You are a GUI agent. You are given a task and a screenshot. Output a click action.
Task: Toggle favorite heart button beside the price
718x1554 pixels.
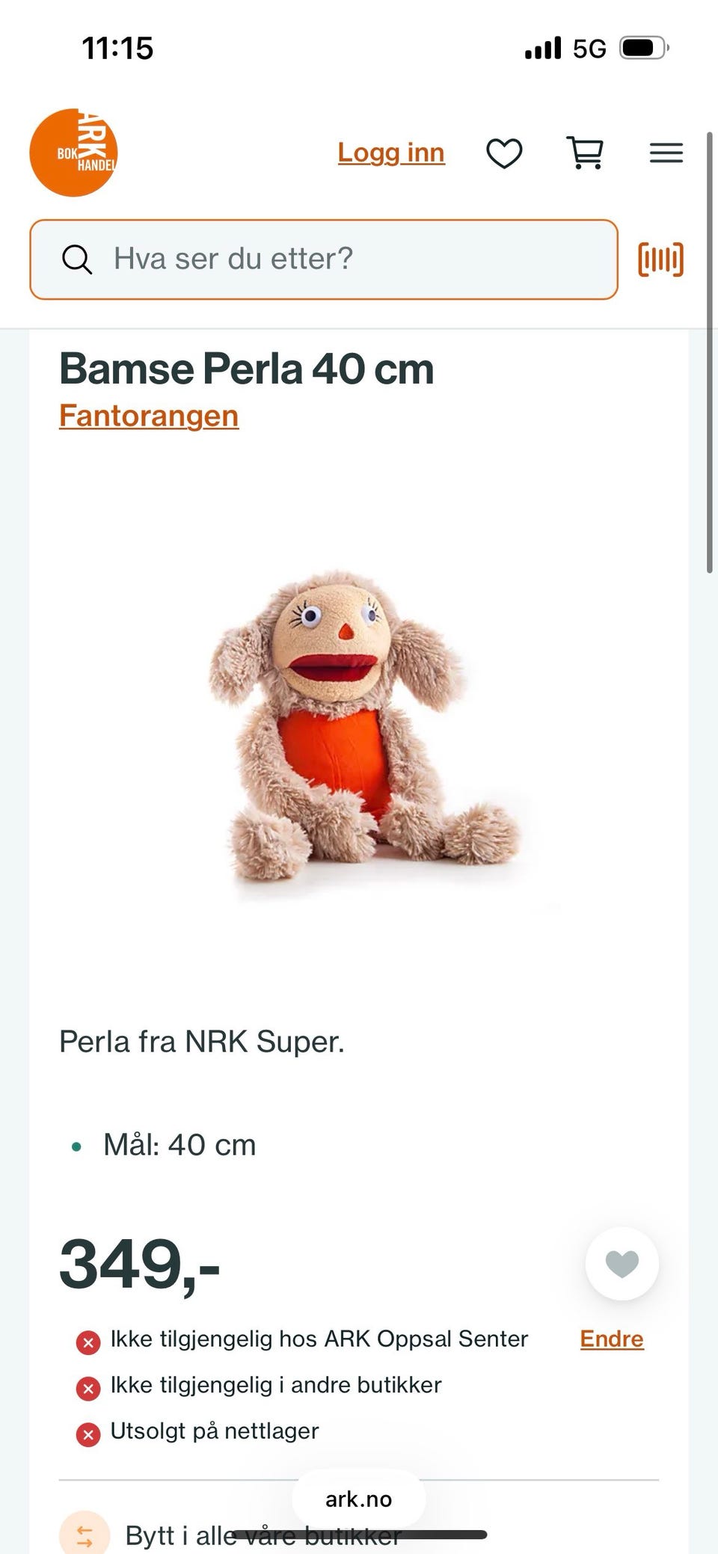pos(622,1264)
